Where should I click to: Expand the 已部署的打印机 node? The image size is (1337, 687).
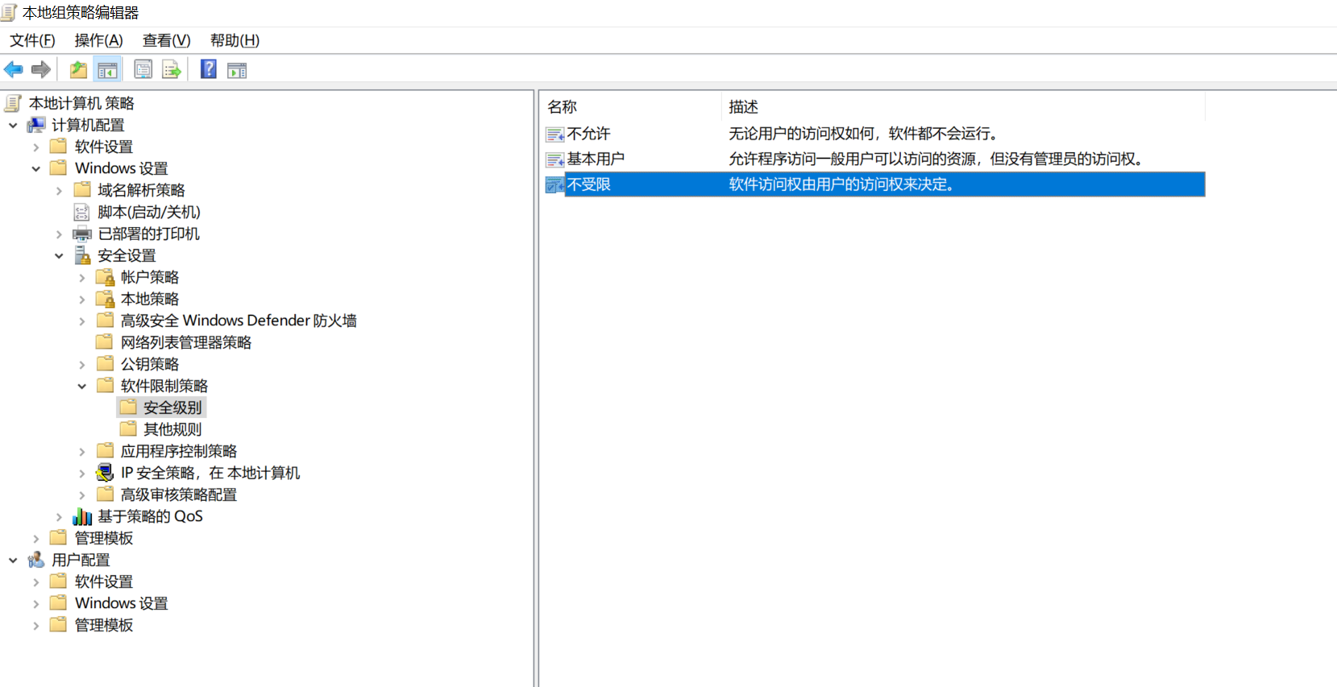[x=59, y=234]
